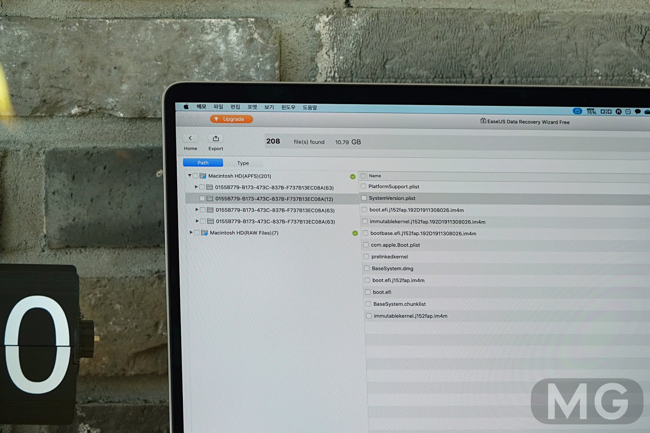Open the 보기 menu
Viewport: 650px width, 433px height.
269,107
